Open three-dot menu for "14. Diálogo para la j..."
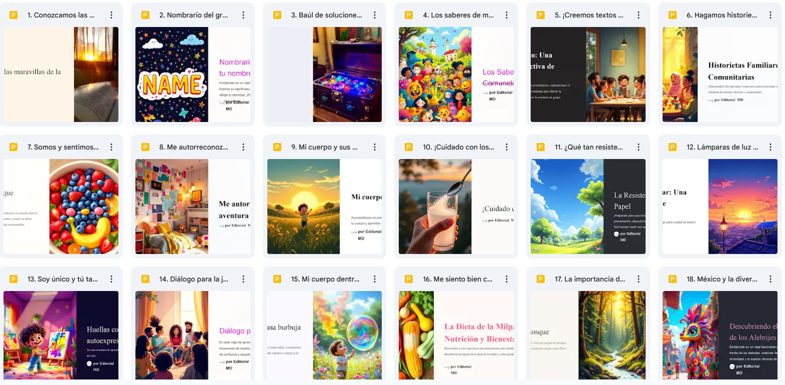Image resolution: width=785 pixels, height=385 pixels. 243,279
